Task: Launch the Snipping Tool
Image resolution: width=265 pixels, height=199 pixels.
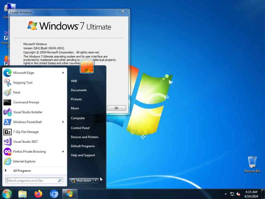Action: [35, 83]
